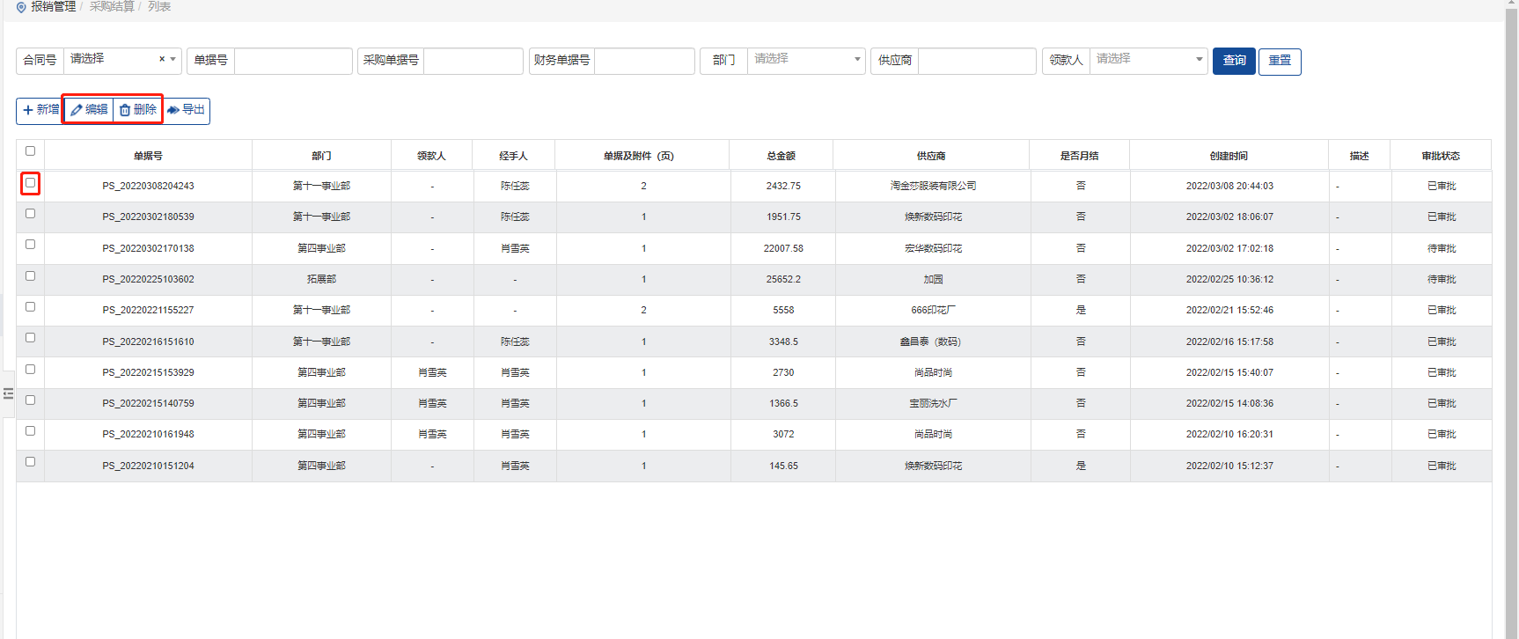Image resolution: width=1519 pixels, height=639 pixels.
Task: Toggle the select-all checkbox in table header
Action: [x=30, y=151]
